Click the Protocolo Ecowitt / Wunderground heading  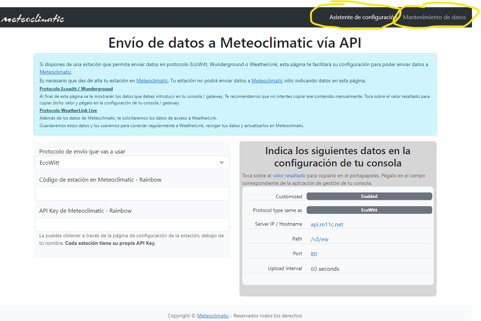click(76, 89)
